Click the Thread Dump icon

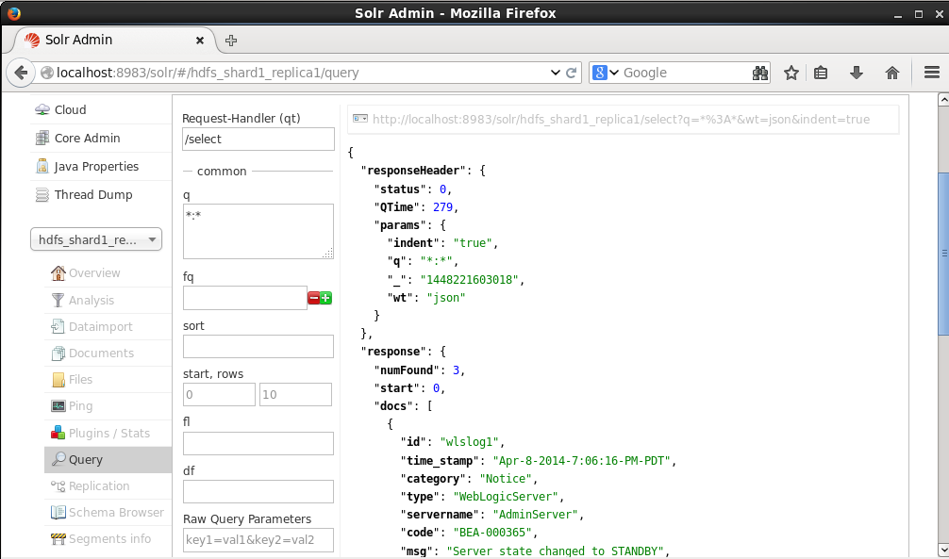point(42,195)
